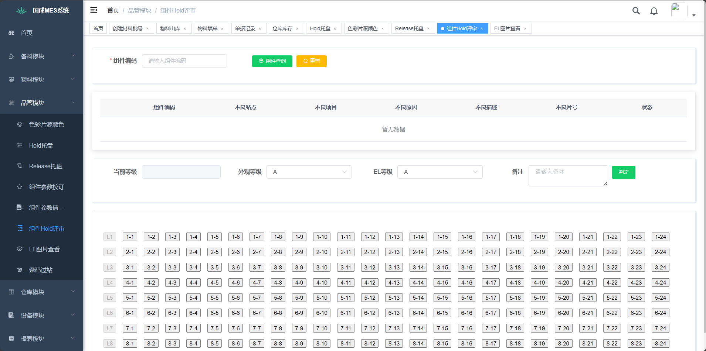Expand the 备料模块 sidebar menu
This screenshot has width=706, height=351.
point(41,56)
